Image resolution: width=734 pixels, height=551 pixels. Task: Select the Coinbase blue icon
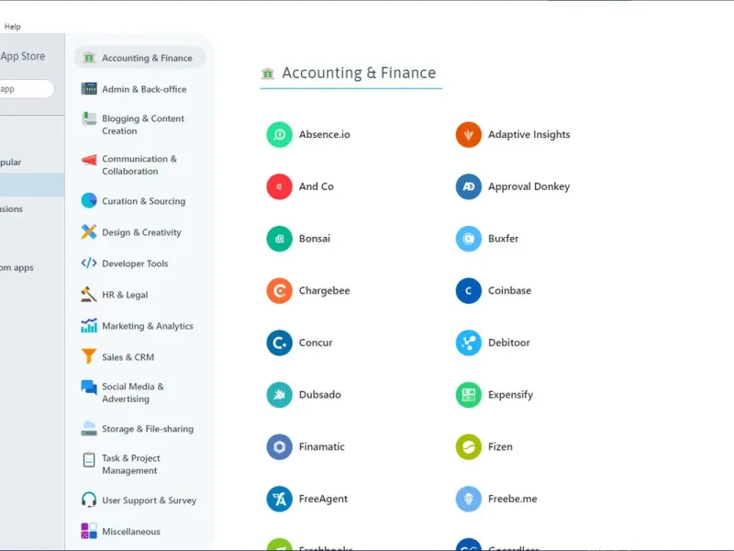point(469,290)
